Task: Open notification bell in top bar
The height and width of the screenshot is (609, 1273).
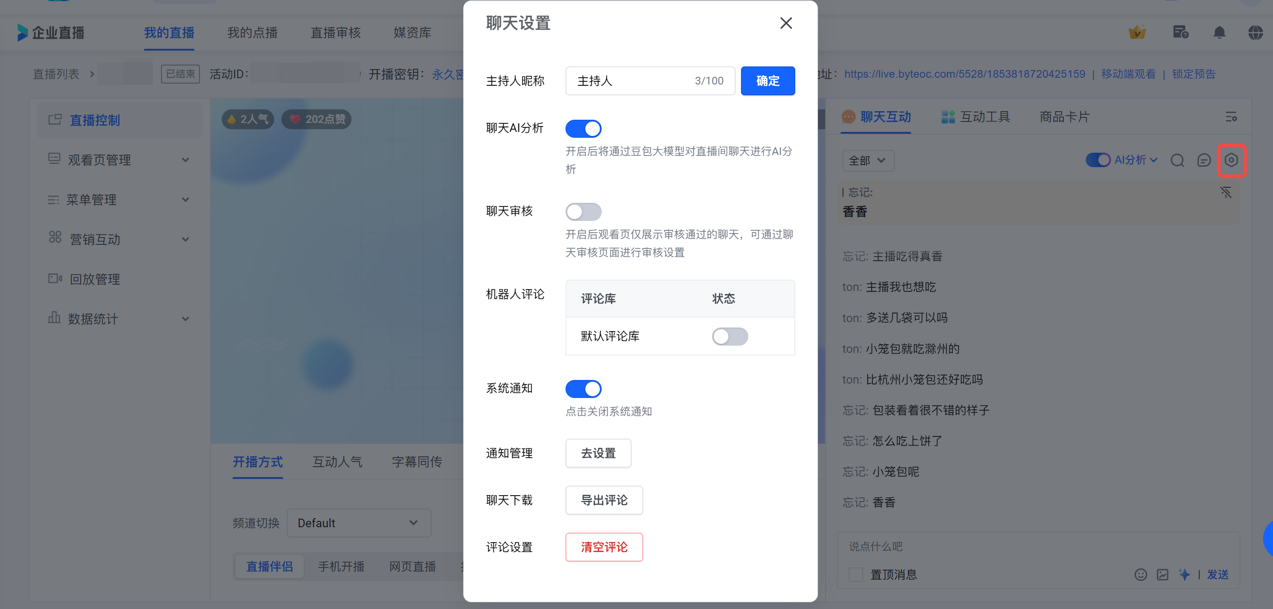Action: 1219,33
